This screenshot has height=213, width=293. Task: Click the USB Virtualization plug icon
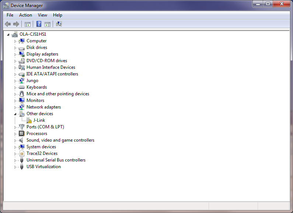pyautogui.click(x=22, y=167)
